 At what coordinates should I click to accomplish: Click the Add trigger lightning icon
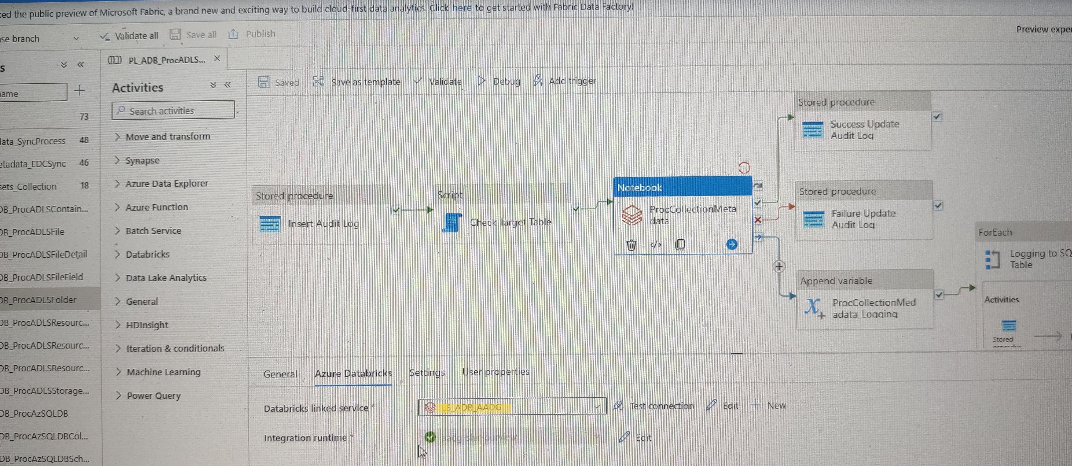coord(538,80)
